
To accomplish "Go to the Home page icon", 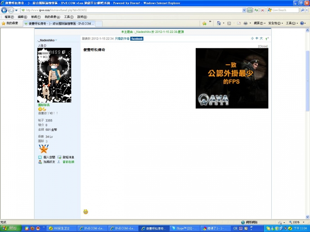I will [219, 23].
